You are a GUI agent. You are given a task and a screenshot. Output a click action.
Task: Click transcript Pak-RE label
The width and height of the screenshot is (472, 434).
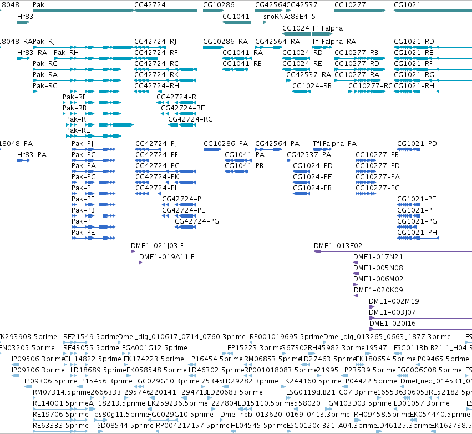click(78, 130)
